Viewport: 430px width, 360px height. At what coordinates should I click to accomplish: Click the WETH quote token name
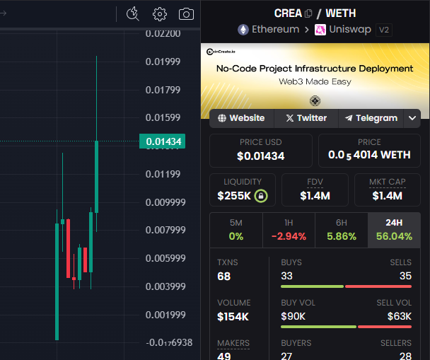(x=341, y=13)
